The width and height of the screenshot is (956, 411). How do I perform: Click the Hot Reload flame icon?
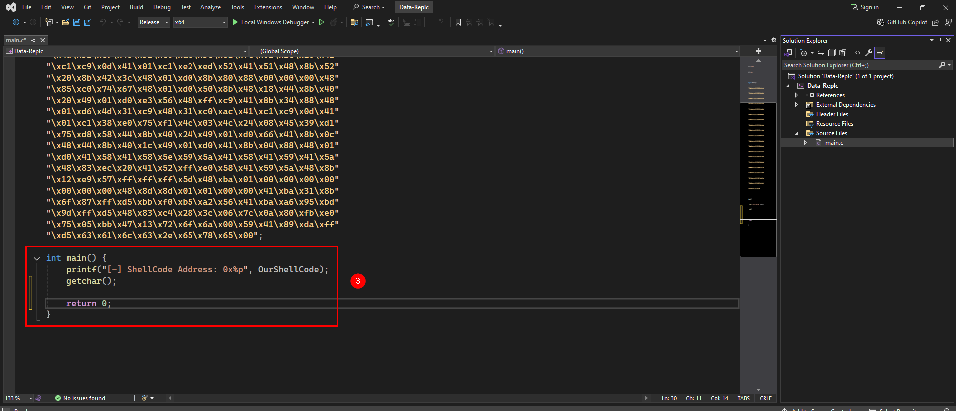(x=333, y=22)
